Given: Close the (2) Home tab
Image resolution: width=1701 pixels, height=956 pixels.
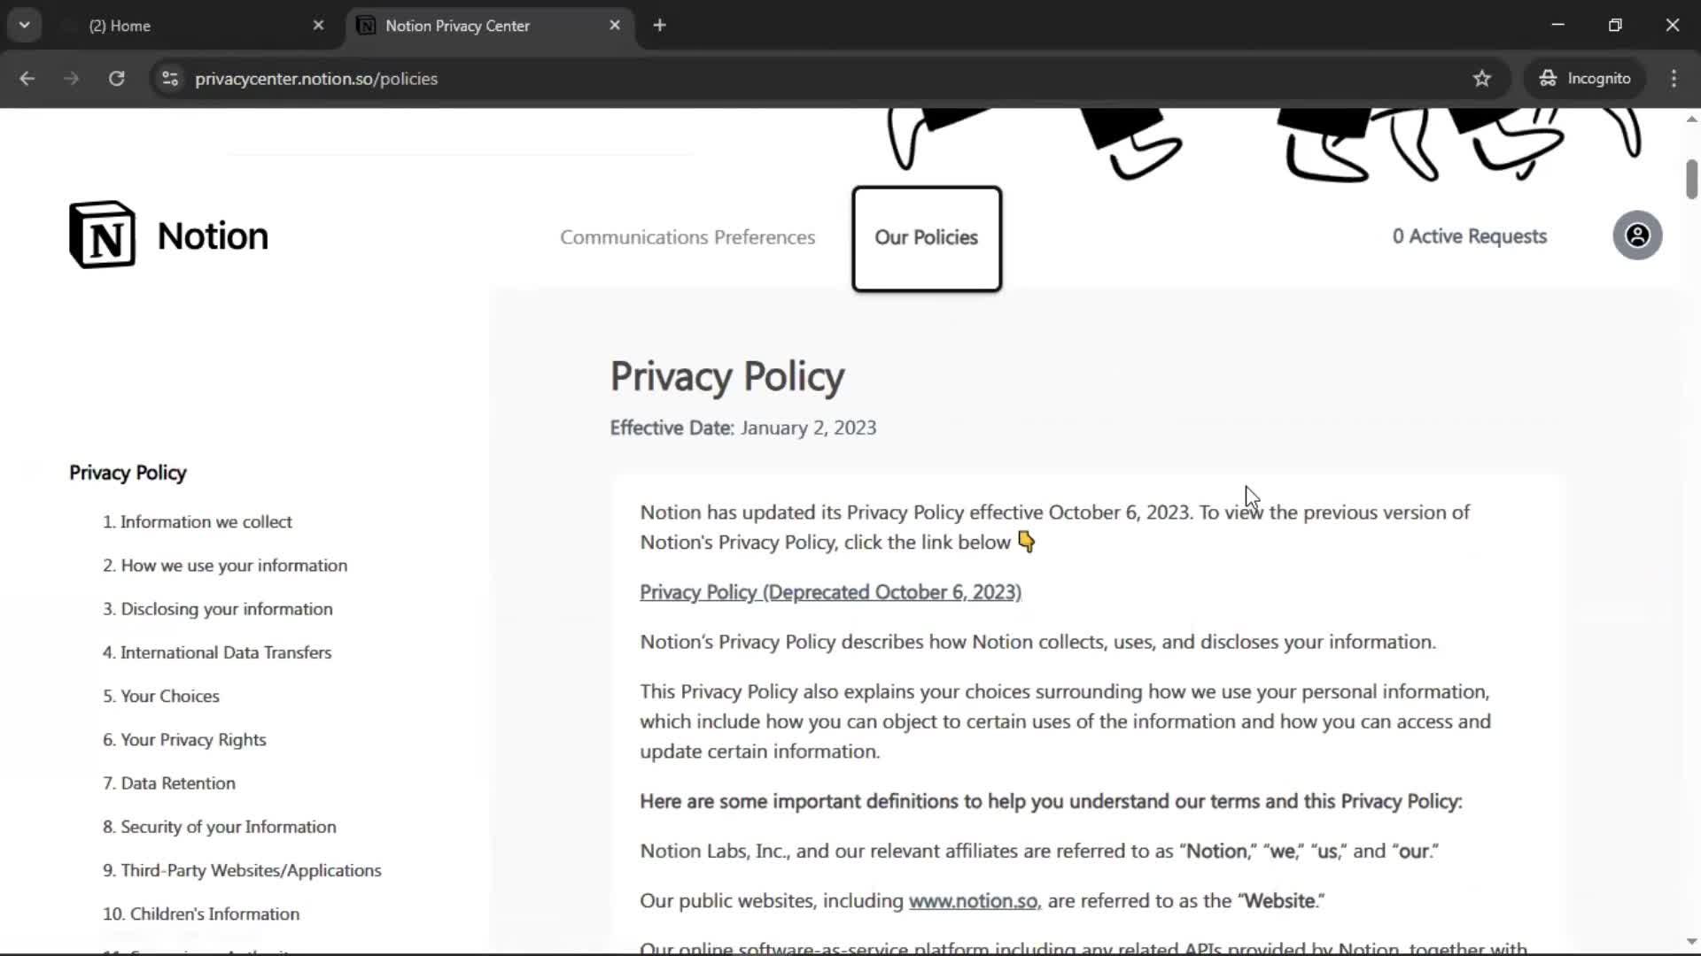Looking at the screenshot, I should 318,25.
